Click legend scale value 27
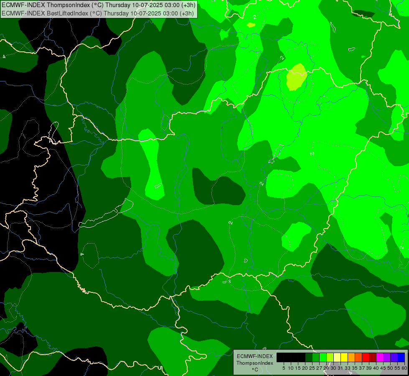The image size is (409, 376). (319, 368)
